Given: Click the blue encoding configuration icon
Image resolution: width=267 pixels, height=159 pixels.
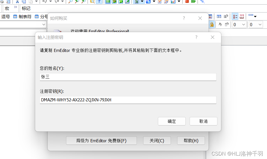Looking at the screenshot, I should [x=148, y=1].
